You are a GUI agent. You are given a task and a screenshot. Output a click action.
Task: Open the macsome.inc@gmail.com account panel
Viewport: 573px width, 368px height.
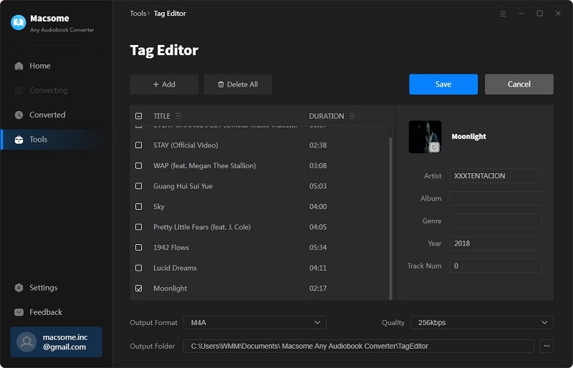click(x=57, y=342)
